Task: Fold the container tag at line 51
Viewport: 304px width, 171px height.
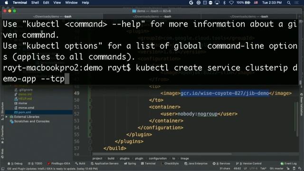Action: click(90, 107)
